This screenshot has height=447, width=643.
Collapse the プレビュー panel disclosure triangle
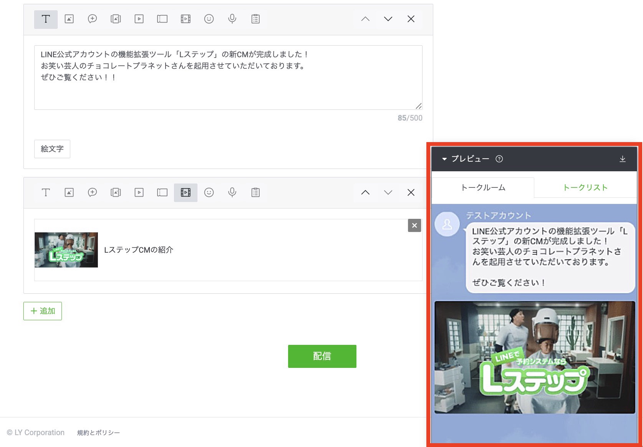pos(444,159)
